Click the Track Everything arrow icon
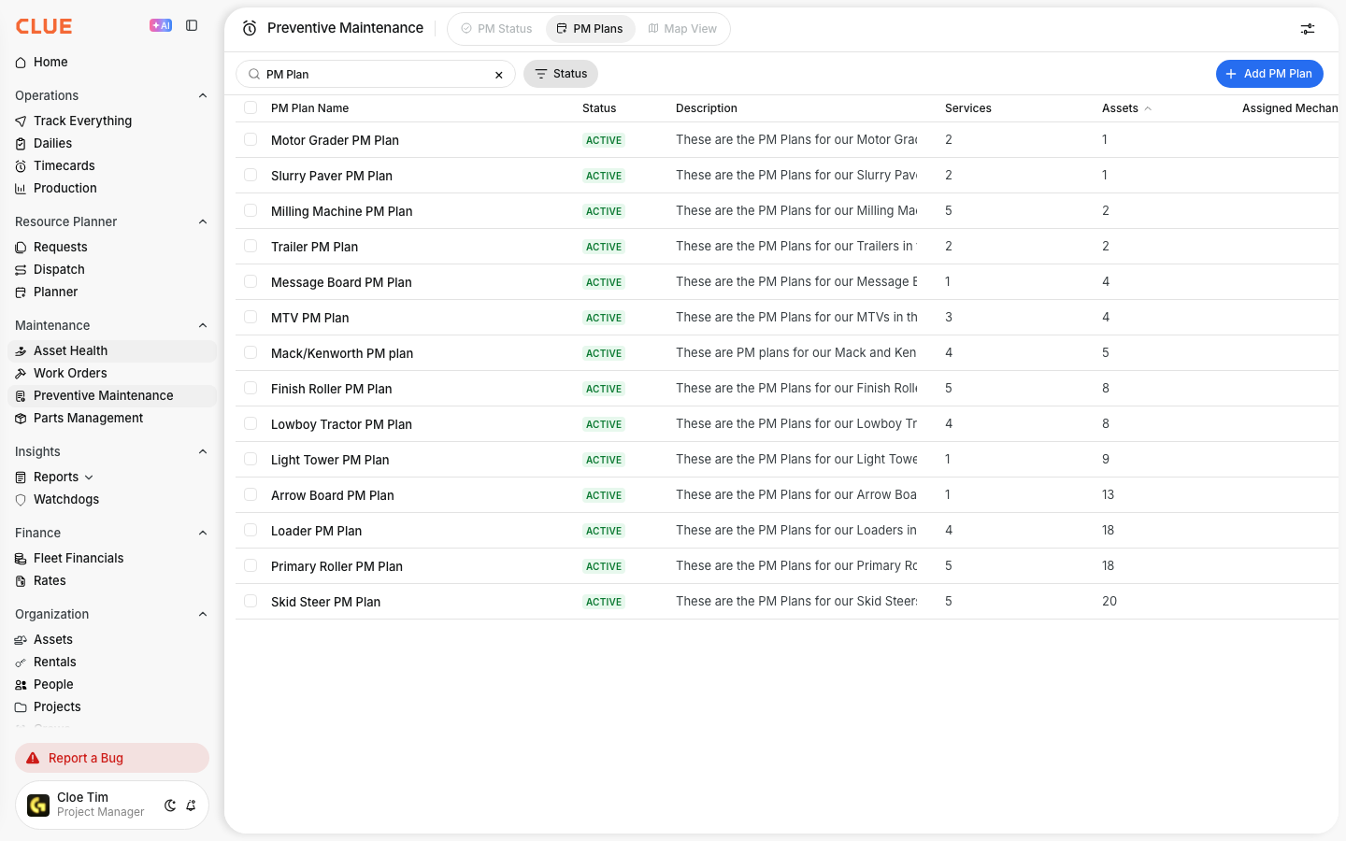Viewport: 1346px width, 841px height. (21, 121)
